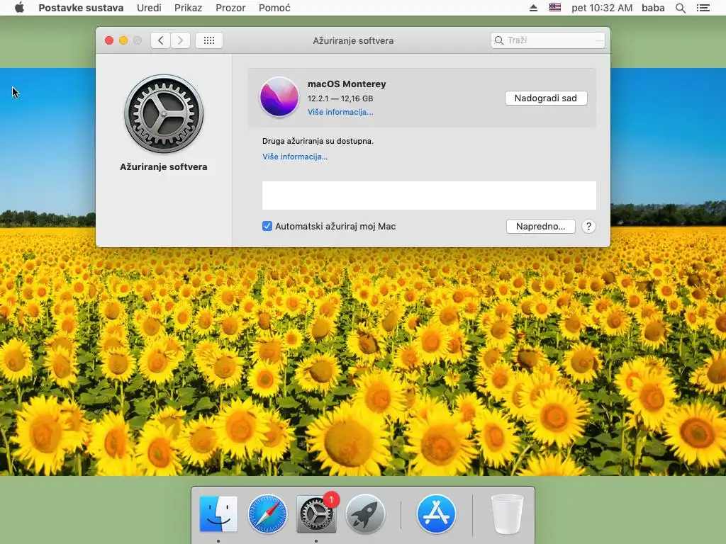Open Spotlight search magnifier icon
Image resolution: width=726 pixels, height=544 pixels.
(x=681, y=8)
